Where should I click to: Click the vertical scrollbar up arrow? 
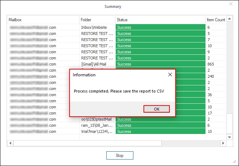pyautogui.click(x=229, y=19)
